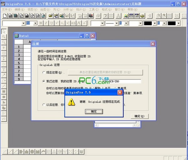Click the New Excel workbook icon
Screen dimensions: 188x160
16,16
